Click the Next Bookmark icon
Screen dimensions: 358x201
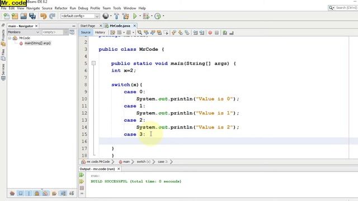click(x=180, y=32)
